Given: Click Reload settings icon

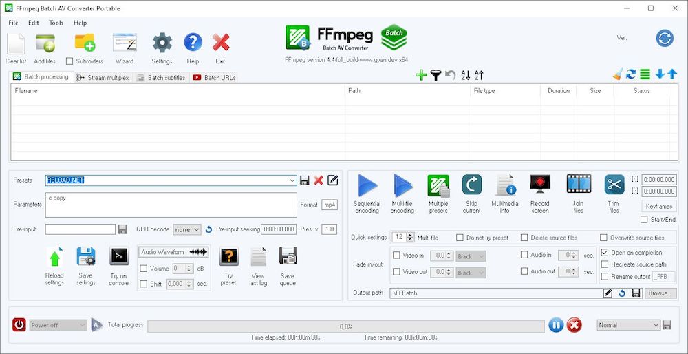Looking at the screenshot, I should pyautogui.click(x=54, y=256).
